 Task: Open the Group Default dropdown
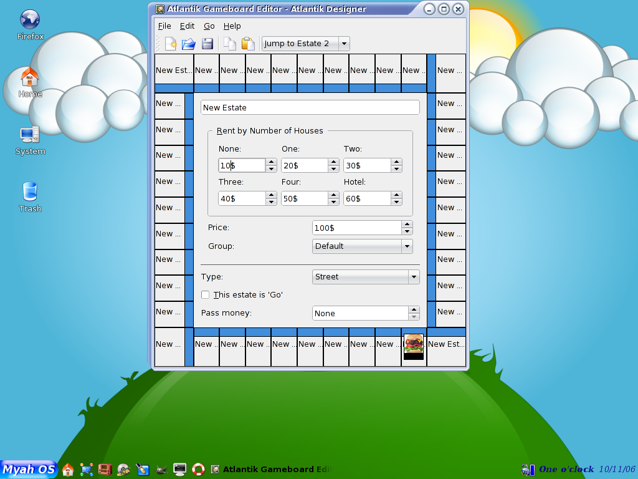pos(363,246)
